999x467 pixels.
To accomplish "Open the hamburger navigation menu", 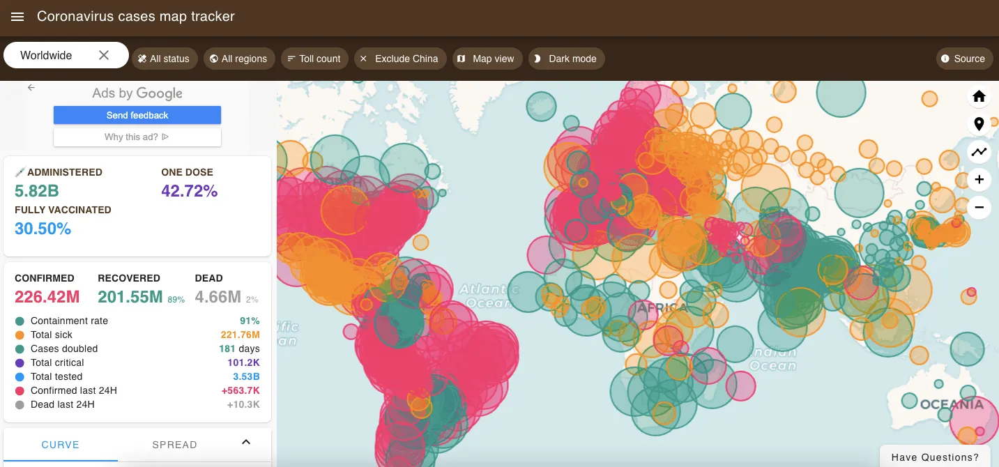I will 17,17.
